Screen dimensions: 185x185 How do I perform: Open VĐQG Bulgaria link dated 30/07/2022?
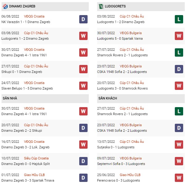(131, 33)
